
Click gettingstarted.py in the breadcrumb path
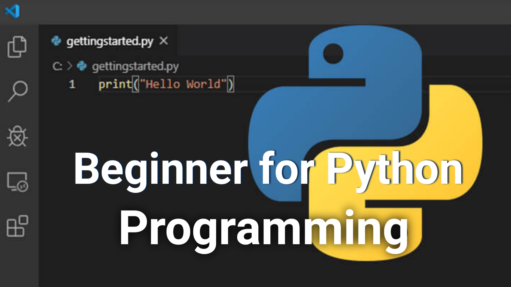point(135,66)
